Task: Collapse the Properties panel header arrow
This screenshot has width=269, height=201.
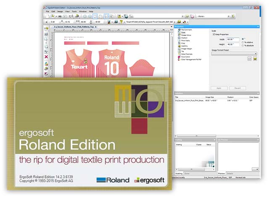Action: tap(258, 27)
